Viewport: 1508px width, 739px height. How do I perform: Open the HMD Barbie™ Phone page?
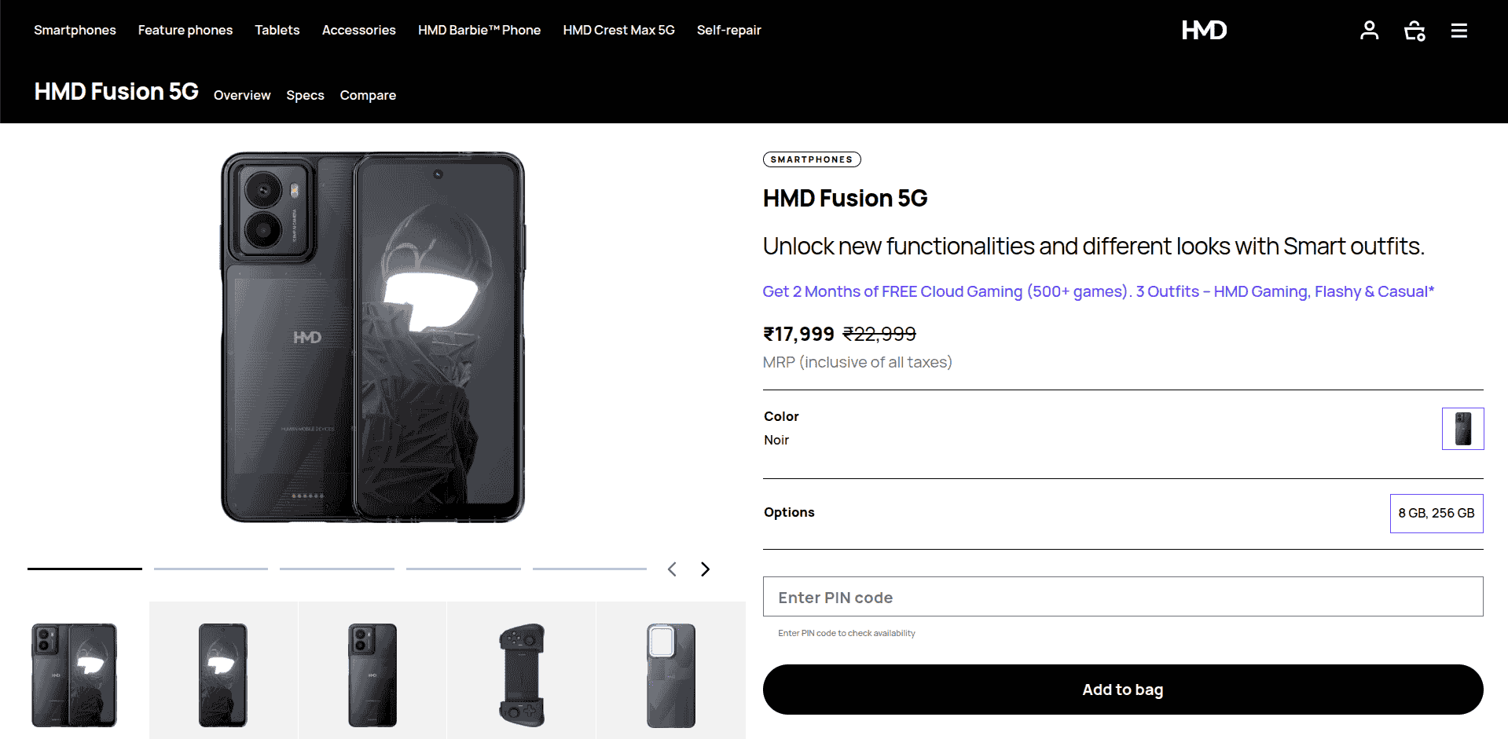pos(479,31)
